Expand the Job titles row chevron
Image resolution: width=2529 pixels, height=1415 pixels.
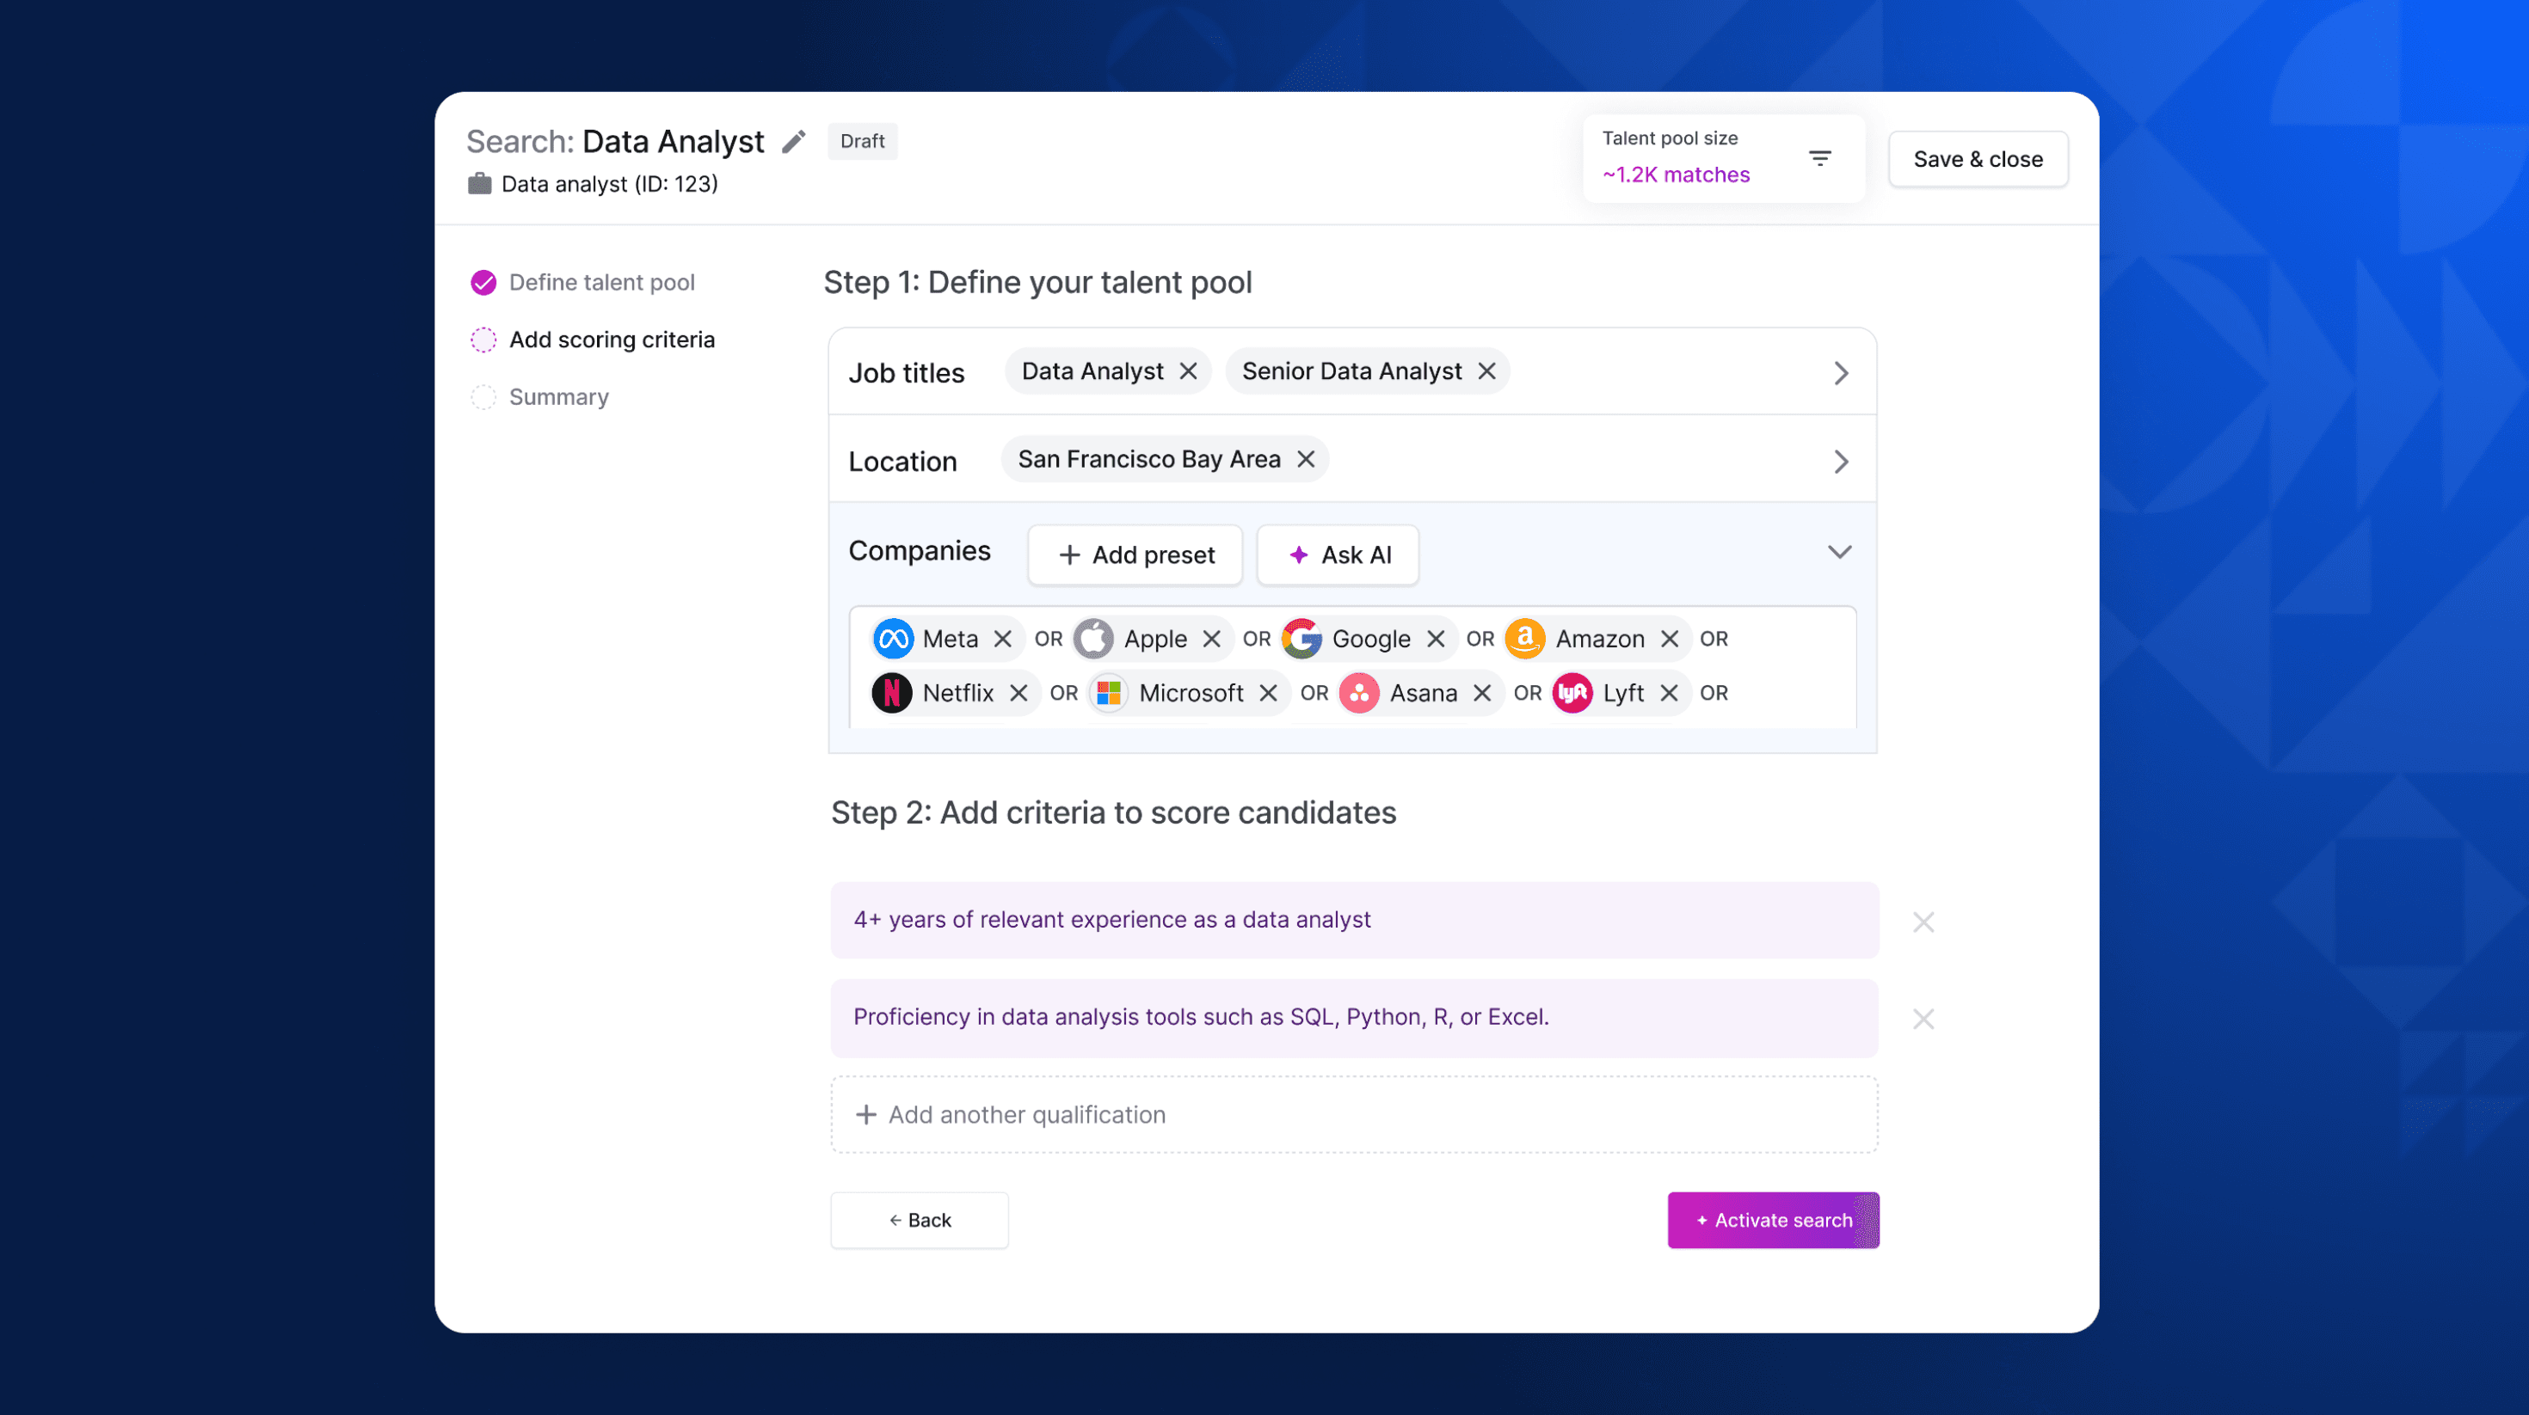[1841, 373]
